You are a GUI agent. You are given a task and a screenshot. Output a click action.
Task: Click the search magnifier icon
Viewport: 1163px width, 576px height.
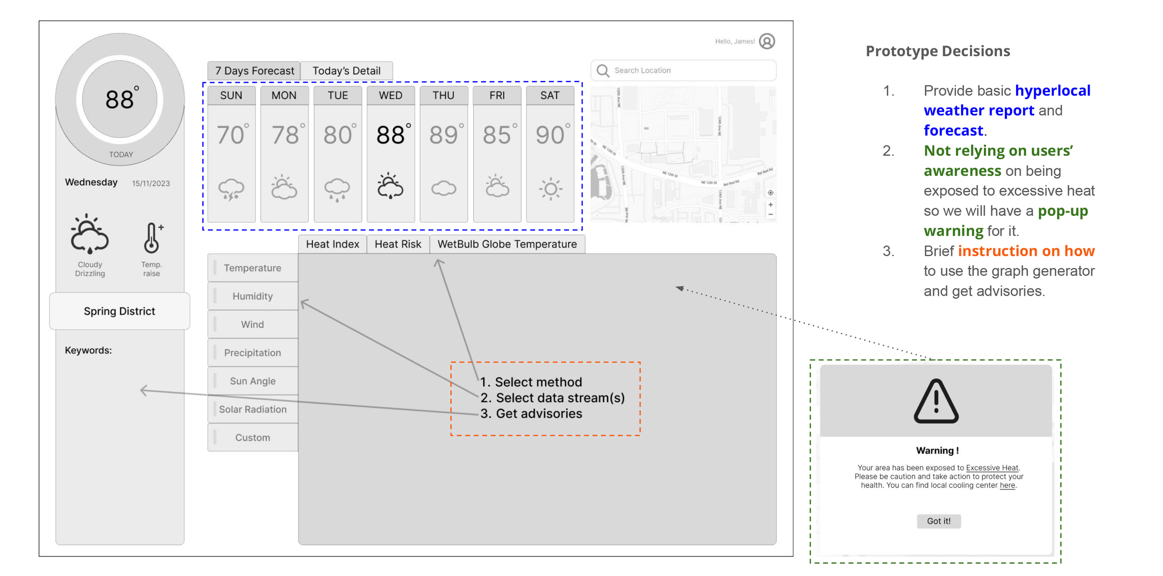click(603, 70)
